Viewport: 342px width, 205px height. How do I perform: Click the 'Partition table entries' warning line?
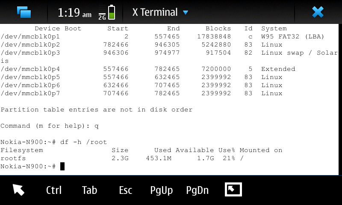[96, 110]
